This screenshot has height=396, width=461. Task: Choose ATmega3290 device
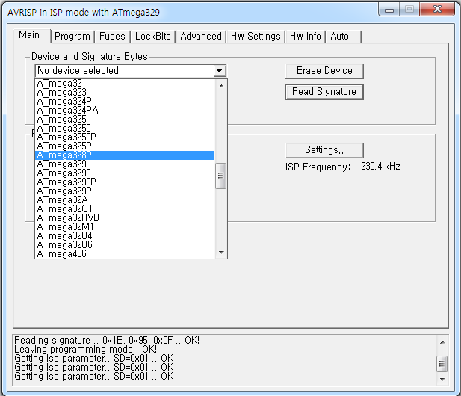[125, 173]
